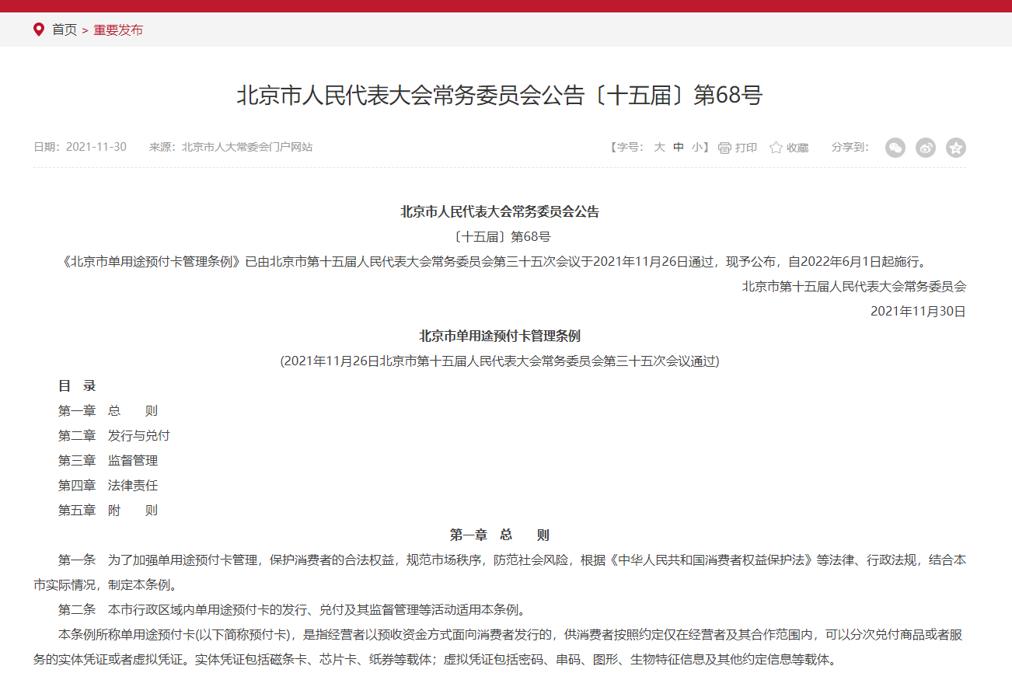Viewport: 1012px width, 673px height.
Task: Click source text 北京市人大常委会门户网站
Action: pos(247,147)
